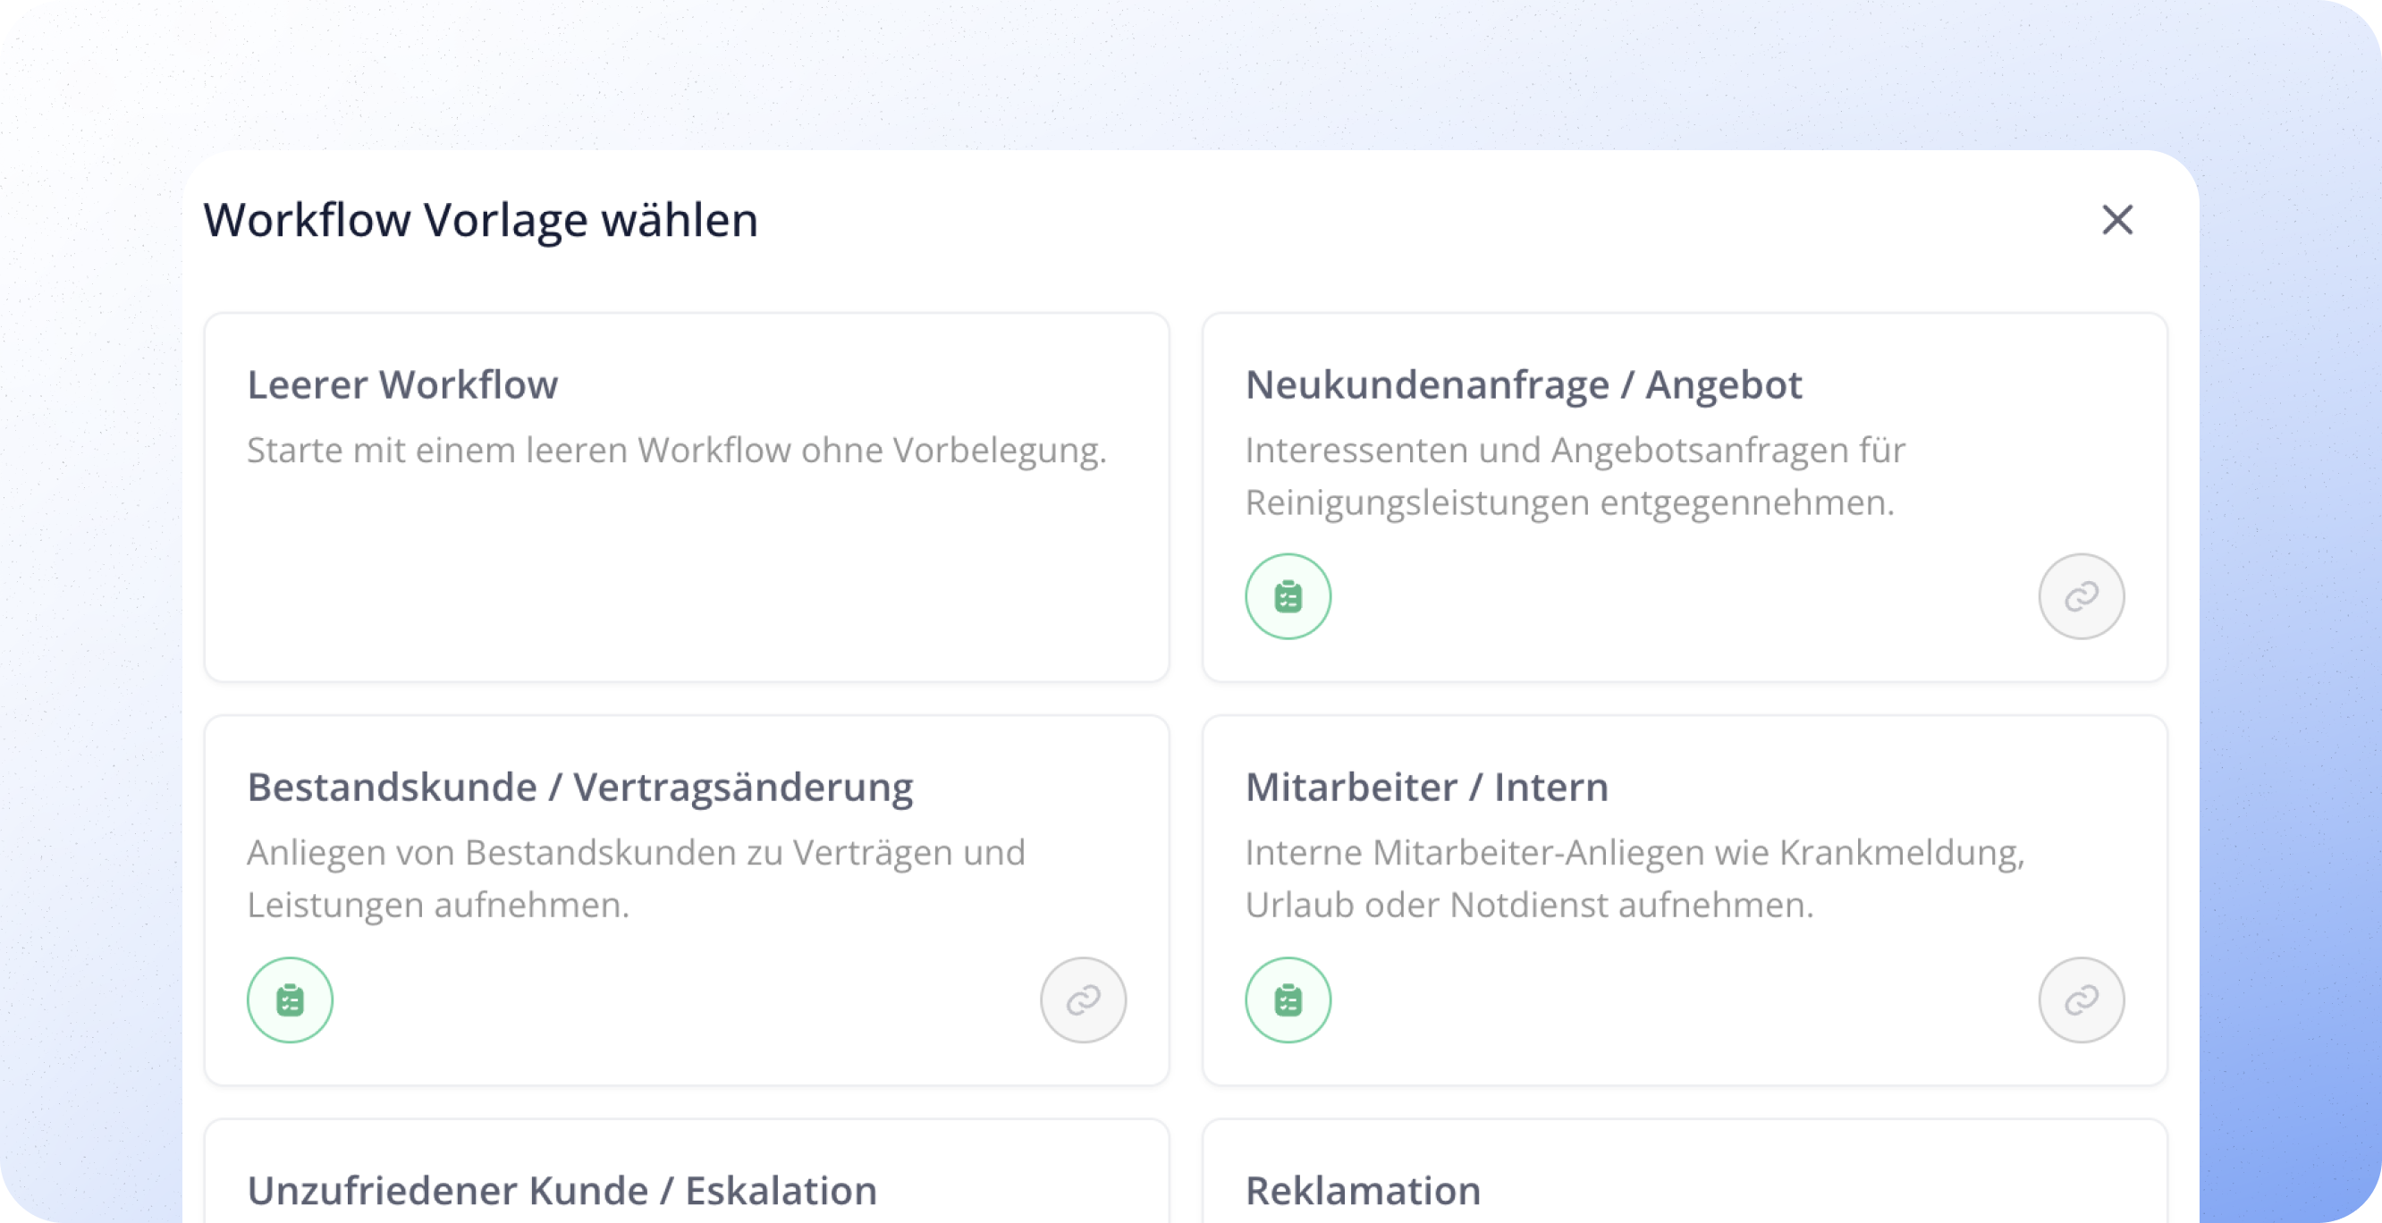Click the clipboard icon on Mitarbeiter / Intern card
Image resolution: width=2382 pixels, height=1223 pixels.
1288,999
